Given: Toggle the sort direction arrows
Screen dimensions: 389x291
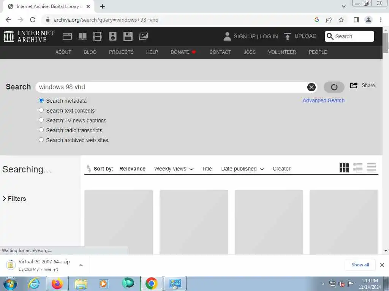Looking at the screenshot, I should pyautogui.click(x=89, y=169).
